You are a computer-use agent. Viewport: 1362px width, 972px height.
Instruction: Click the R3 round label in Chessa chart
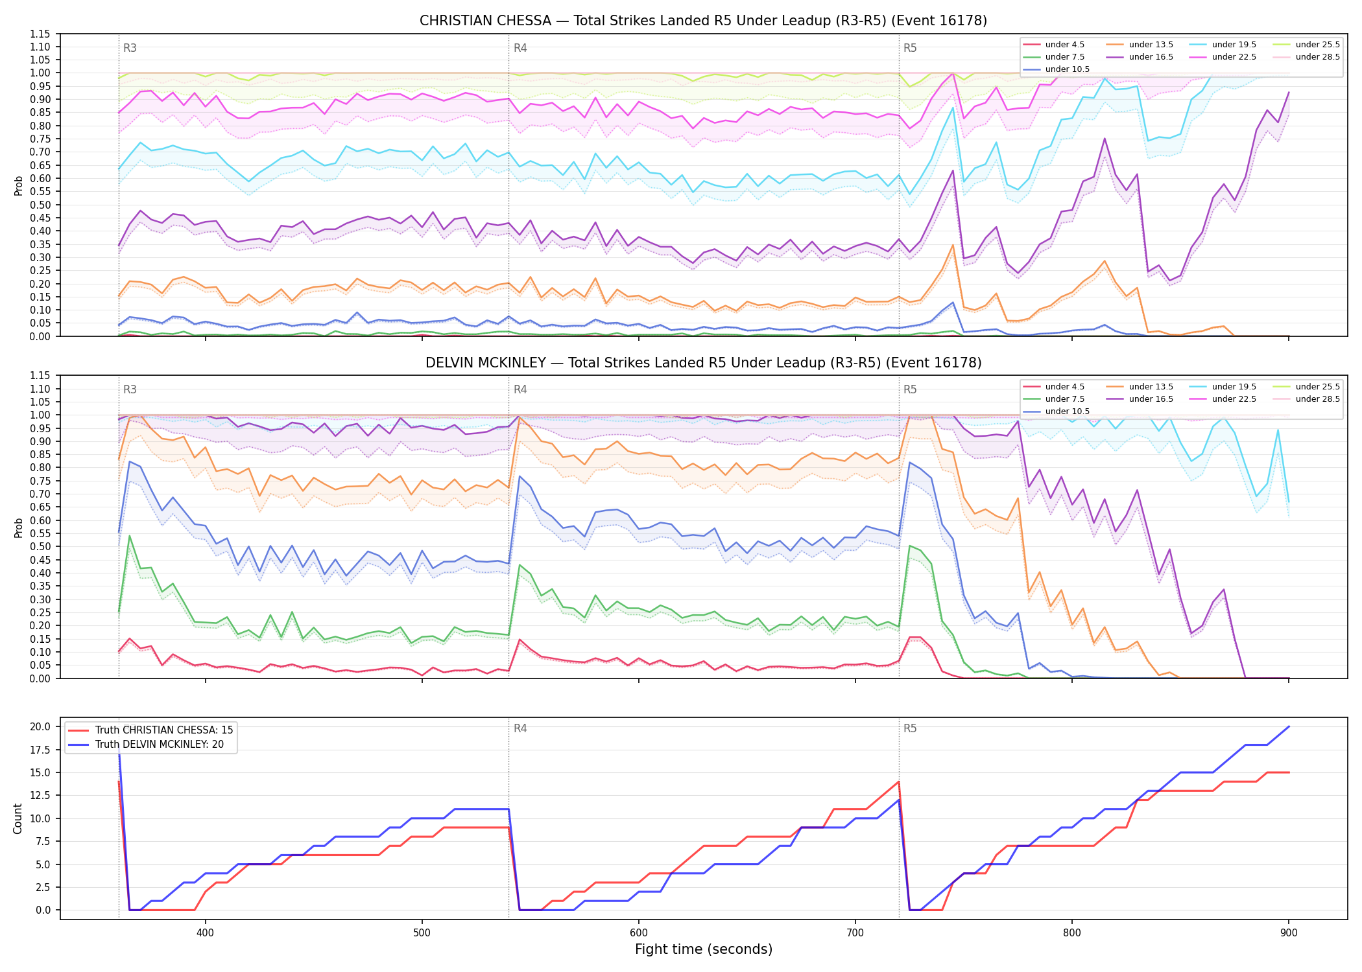130,48
